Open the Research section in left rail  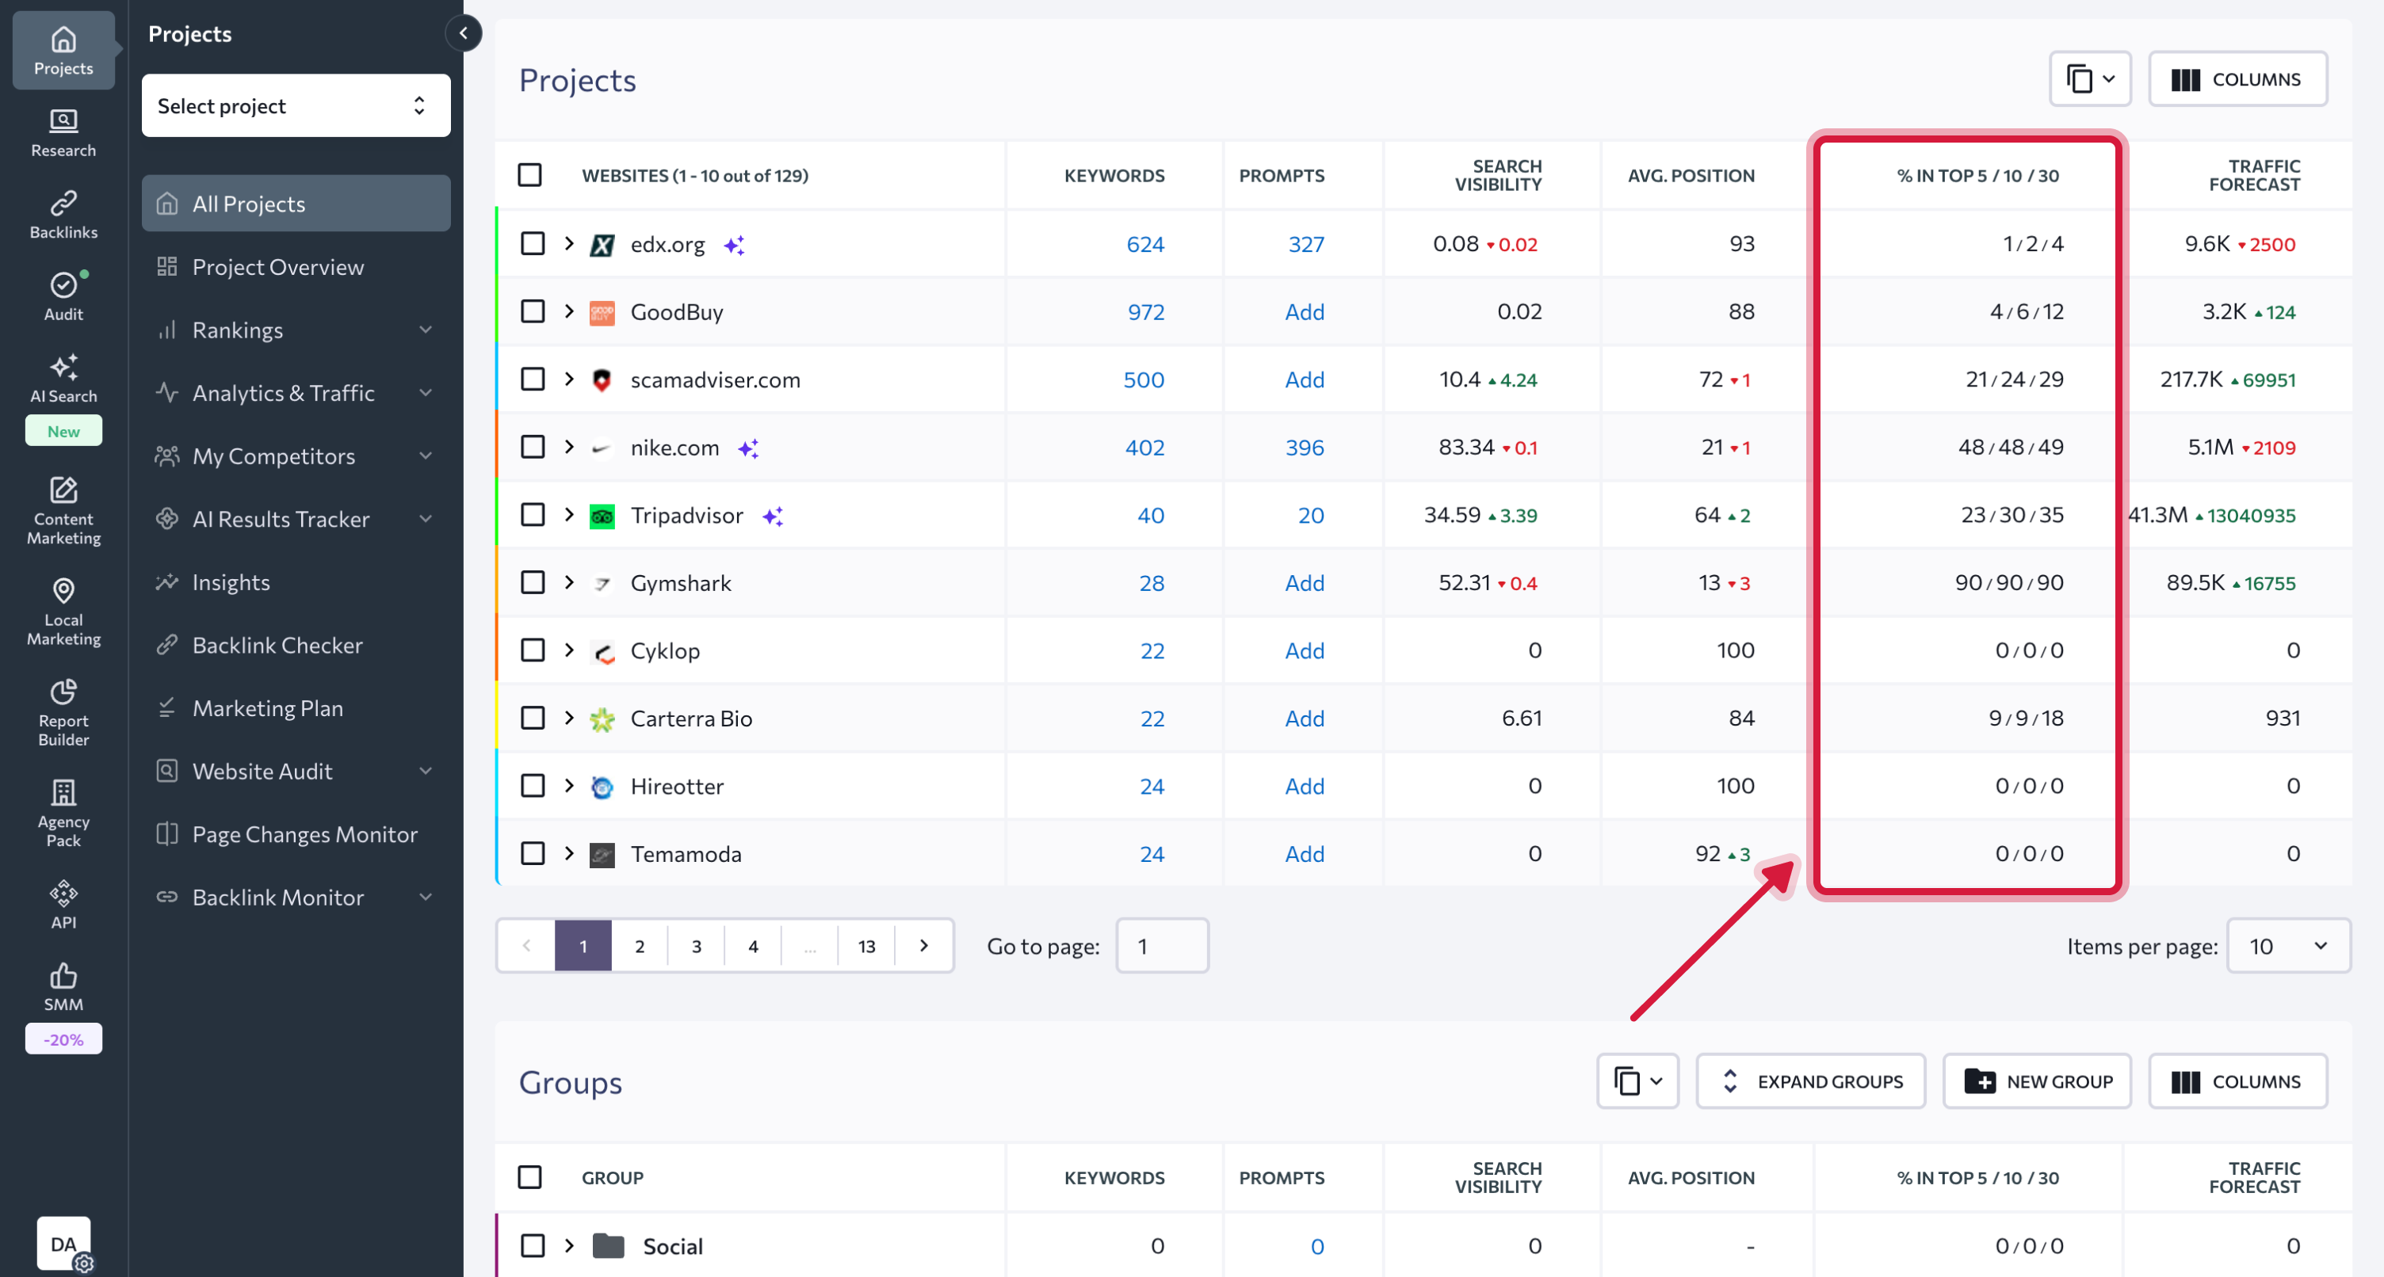(x=63, y=132)
